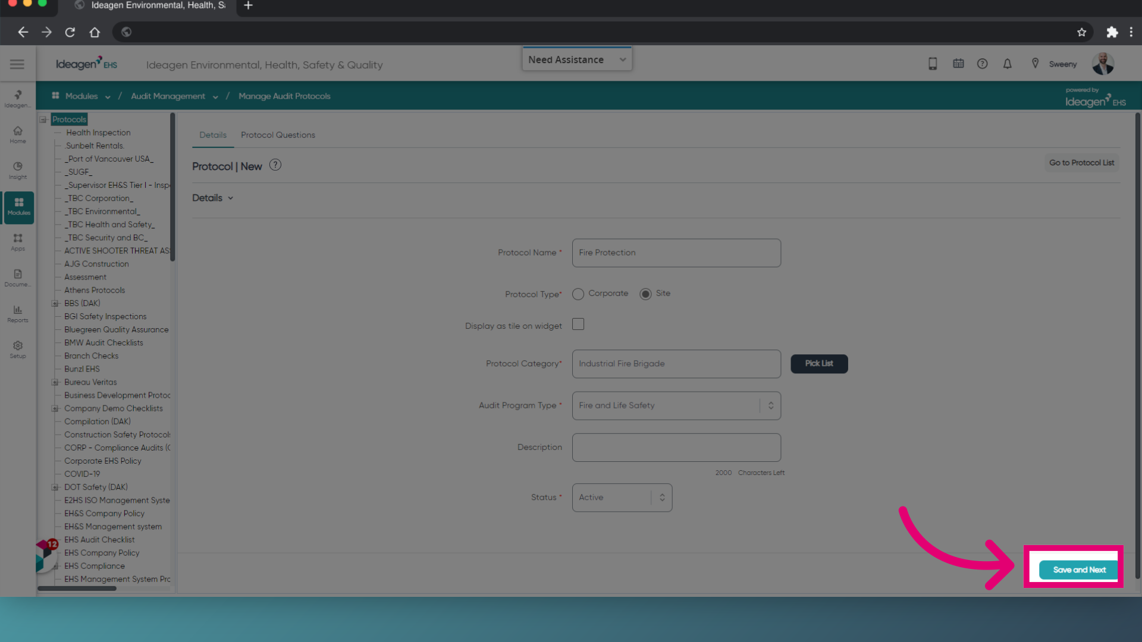
Task: Reload the browser page
Action: 70,32
